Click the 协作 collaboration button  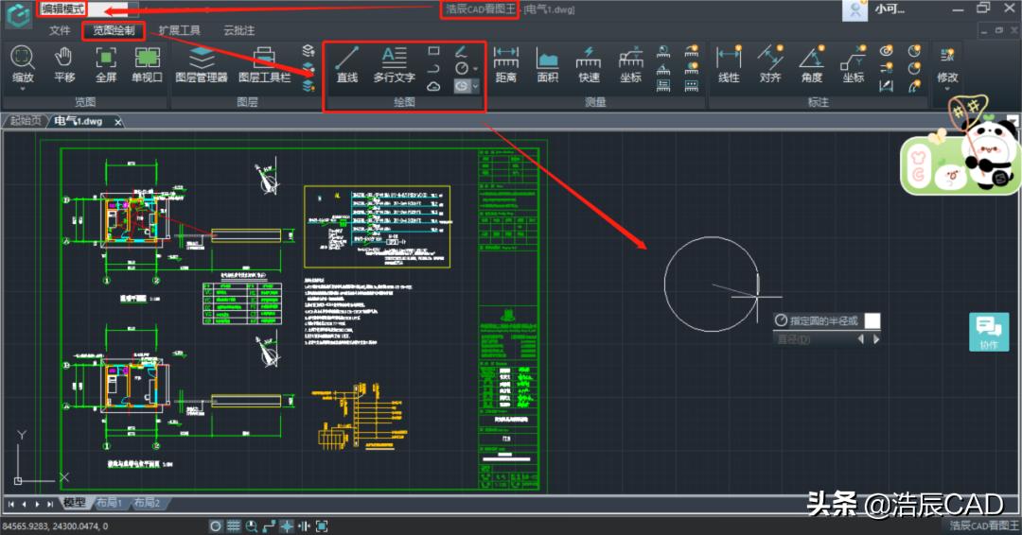point(989,332)
